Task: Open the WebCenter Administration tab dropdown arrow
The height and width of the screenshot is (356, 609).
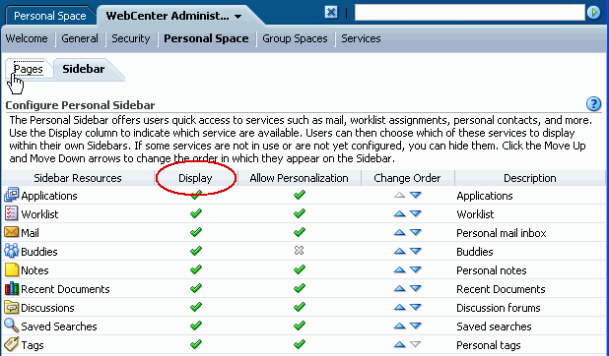Action: [238, 17]
